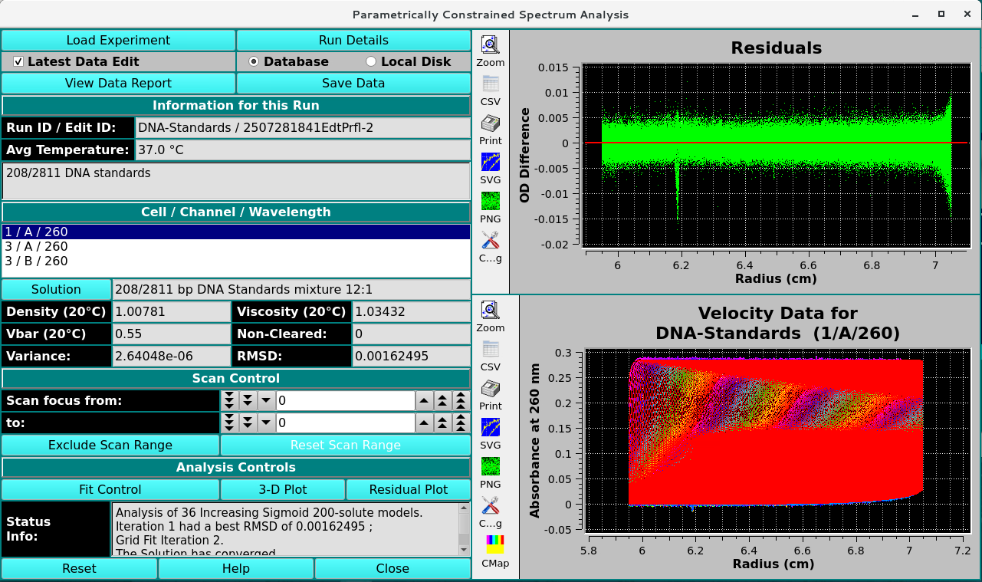Image resolution: width=982 pixels, height=582 pixels.
Task: Open the CMap color map icon
Action: click(495, 545)
